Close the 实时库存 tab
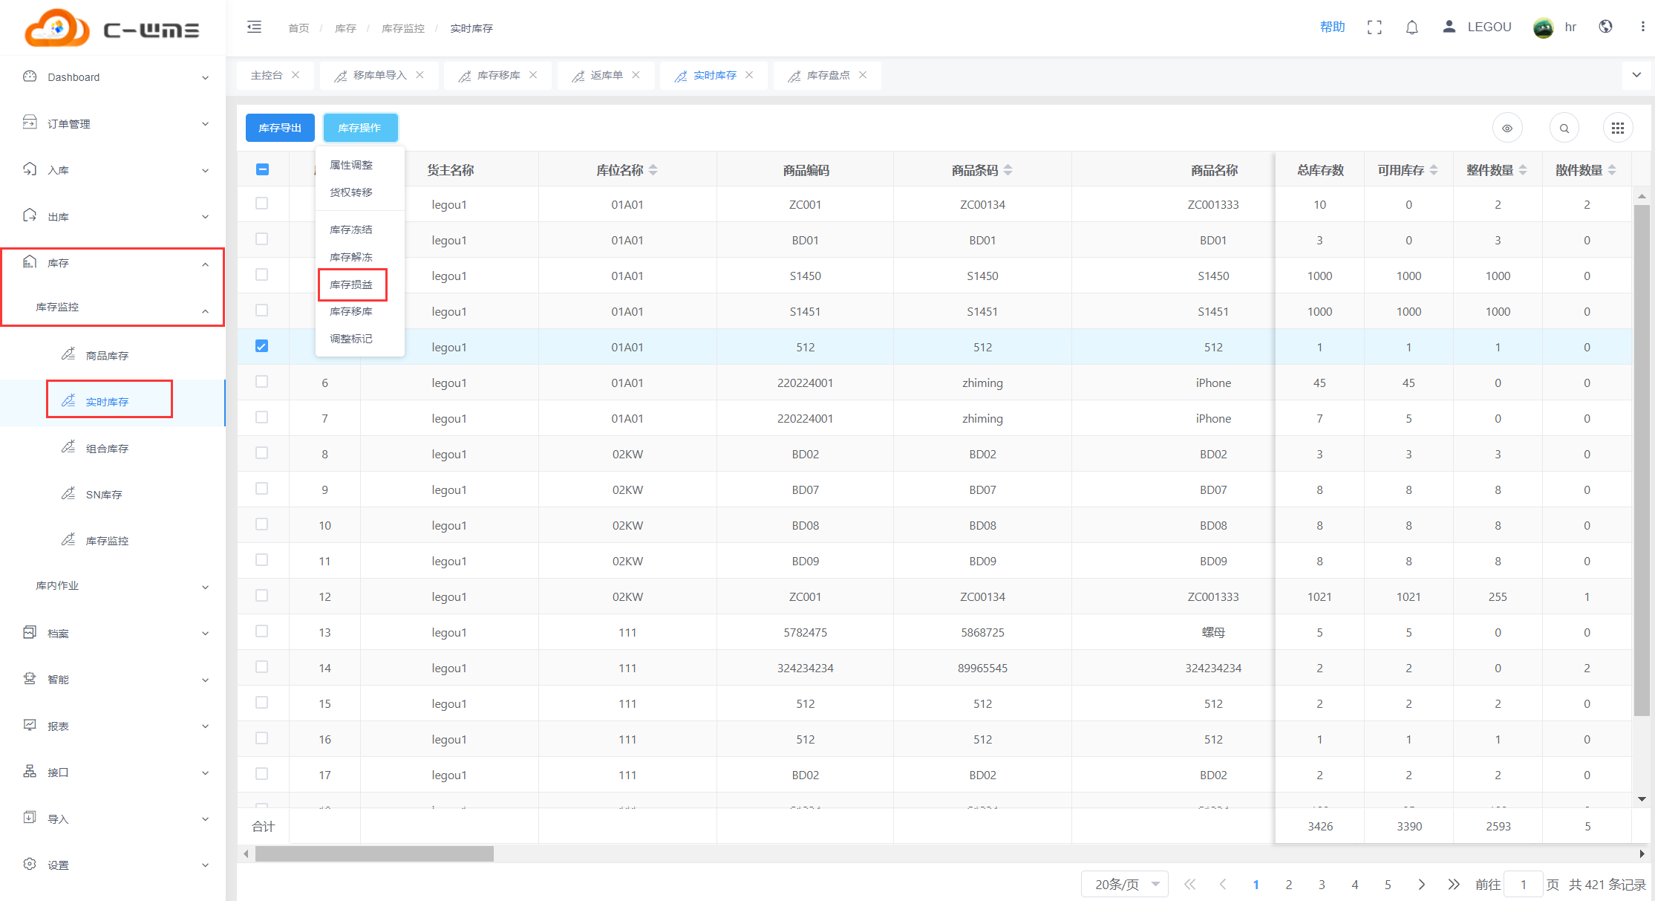 [x=749, y=75]
